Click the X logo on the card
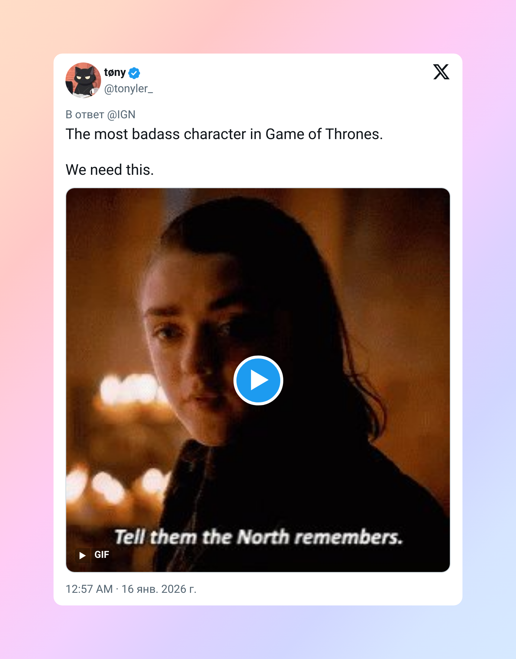The height and width of the screenshot is (659, 516). (x=441, y=72)
